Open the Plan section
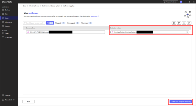Viewport: 196px width, 106px height. point(7,14)
